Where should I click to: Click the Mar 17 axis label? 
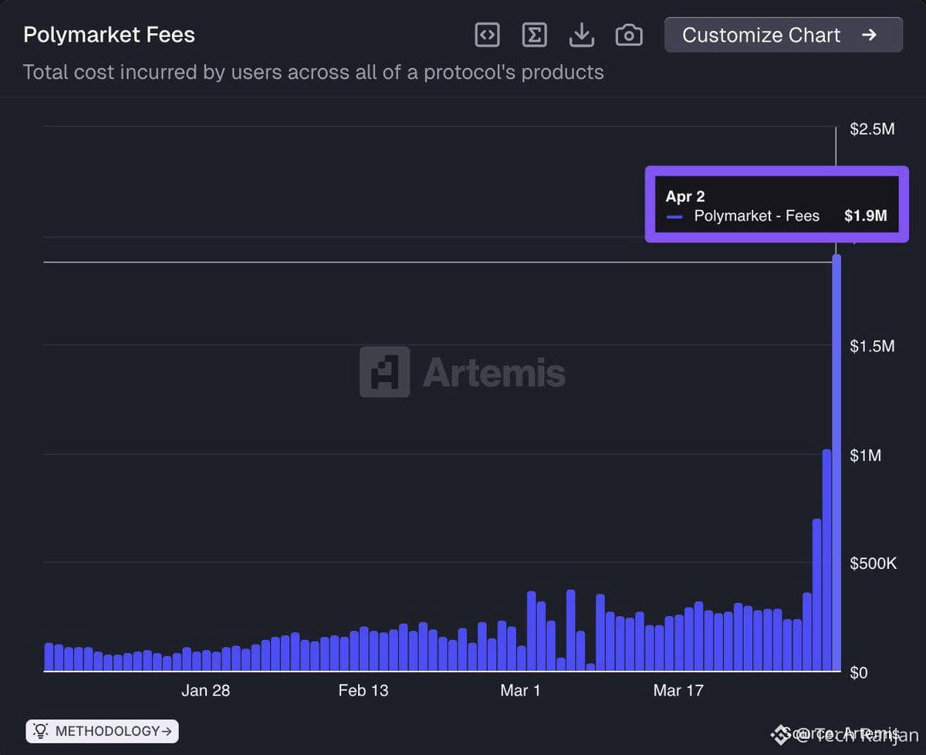pyautogui.click(x=678, y=690)
